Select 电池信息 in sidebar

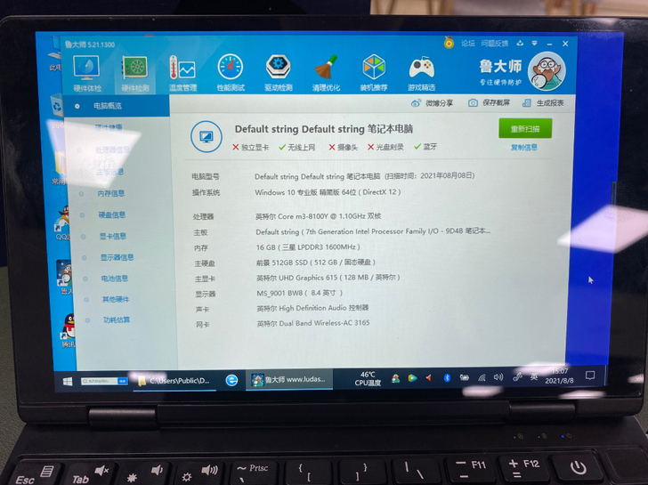pyautogui.click(x=115, y=279)
